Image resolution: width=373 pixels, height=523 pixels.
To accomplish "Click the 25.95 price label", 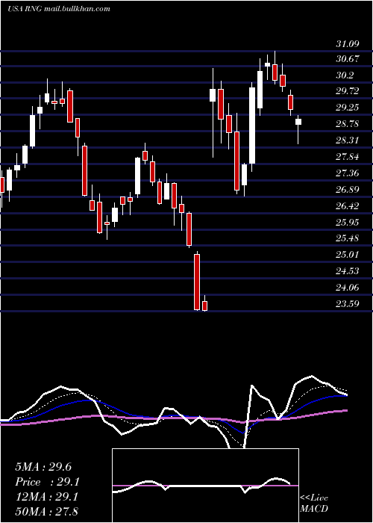I will (x=348, y=222).
